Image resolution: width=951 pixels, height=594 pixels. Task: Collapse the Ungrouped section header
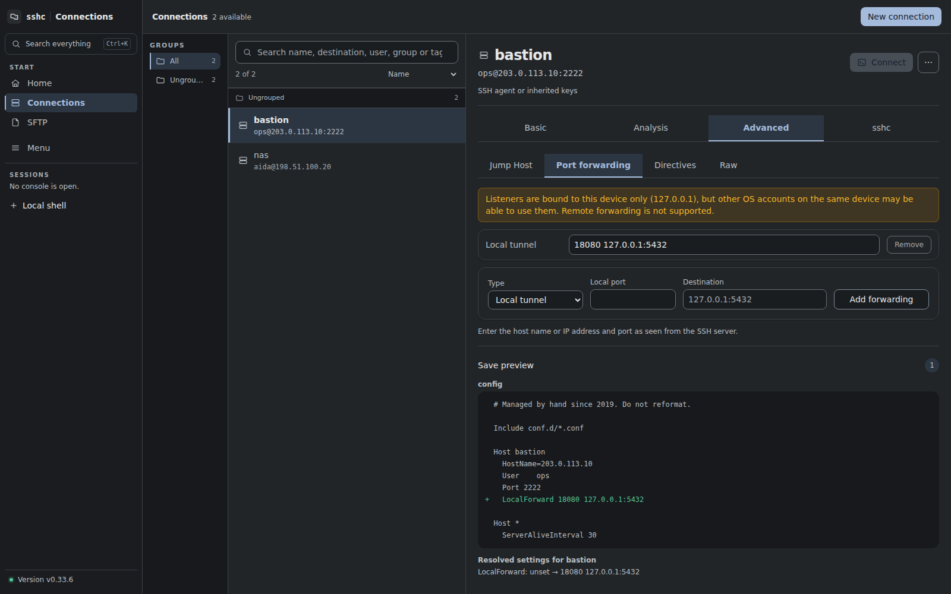coord(347,98)
